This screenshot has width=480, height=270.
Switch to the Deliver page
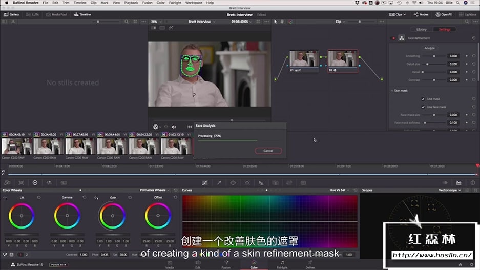(x=310, y=264)
